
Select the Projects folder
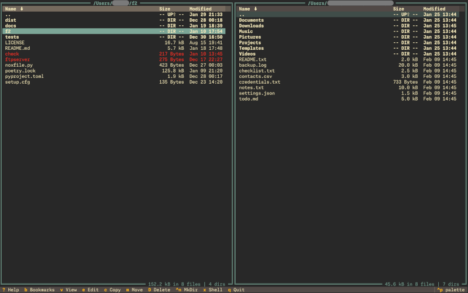347,43
